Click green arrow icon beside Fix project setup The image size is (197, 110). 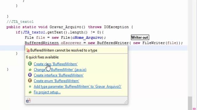click(30, 92)
